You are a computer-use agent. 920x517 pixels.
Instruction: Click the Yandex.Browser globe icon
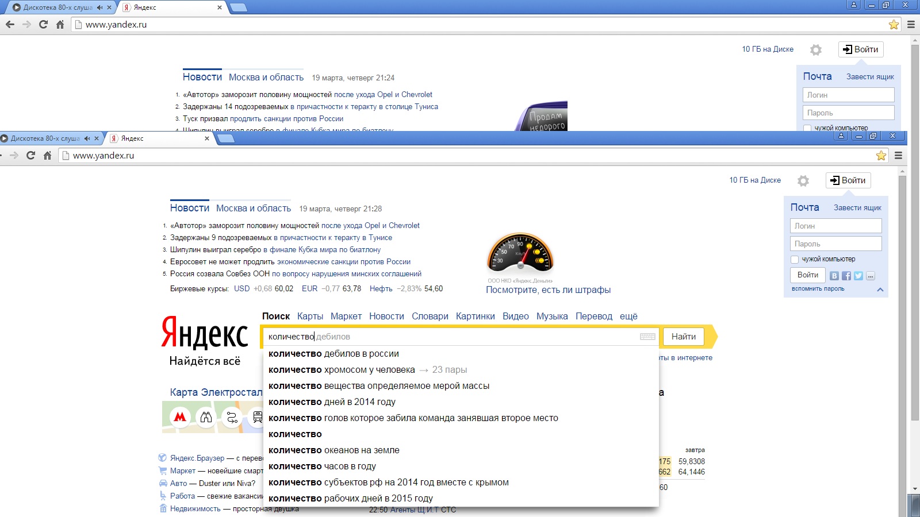tap(163, 458)
